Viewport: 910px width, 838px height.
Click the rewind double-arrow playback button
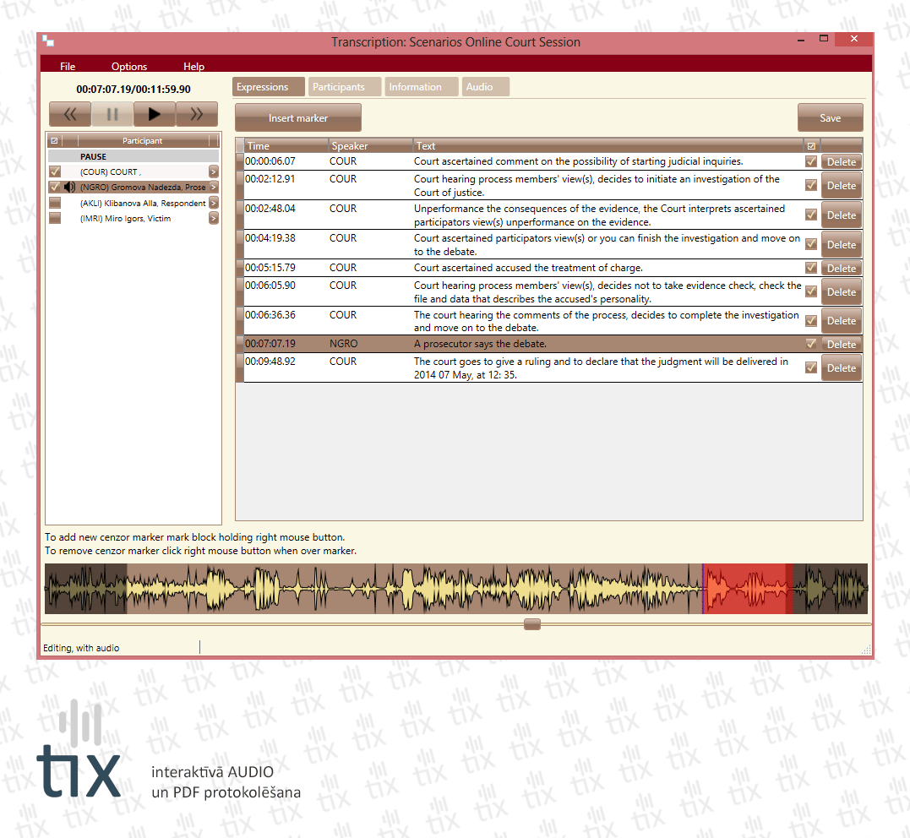pyautogui.click(x=70, y=114)
